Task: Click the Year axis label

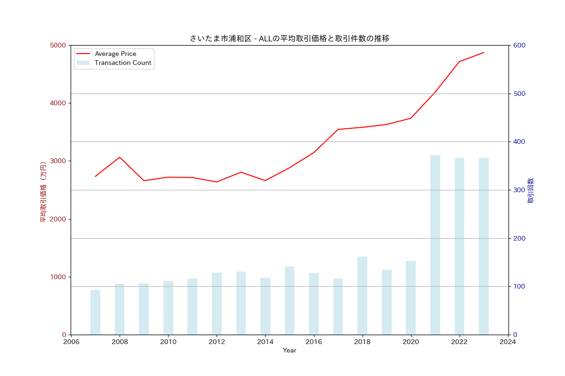Action: [290, 350]
